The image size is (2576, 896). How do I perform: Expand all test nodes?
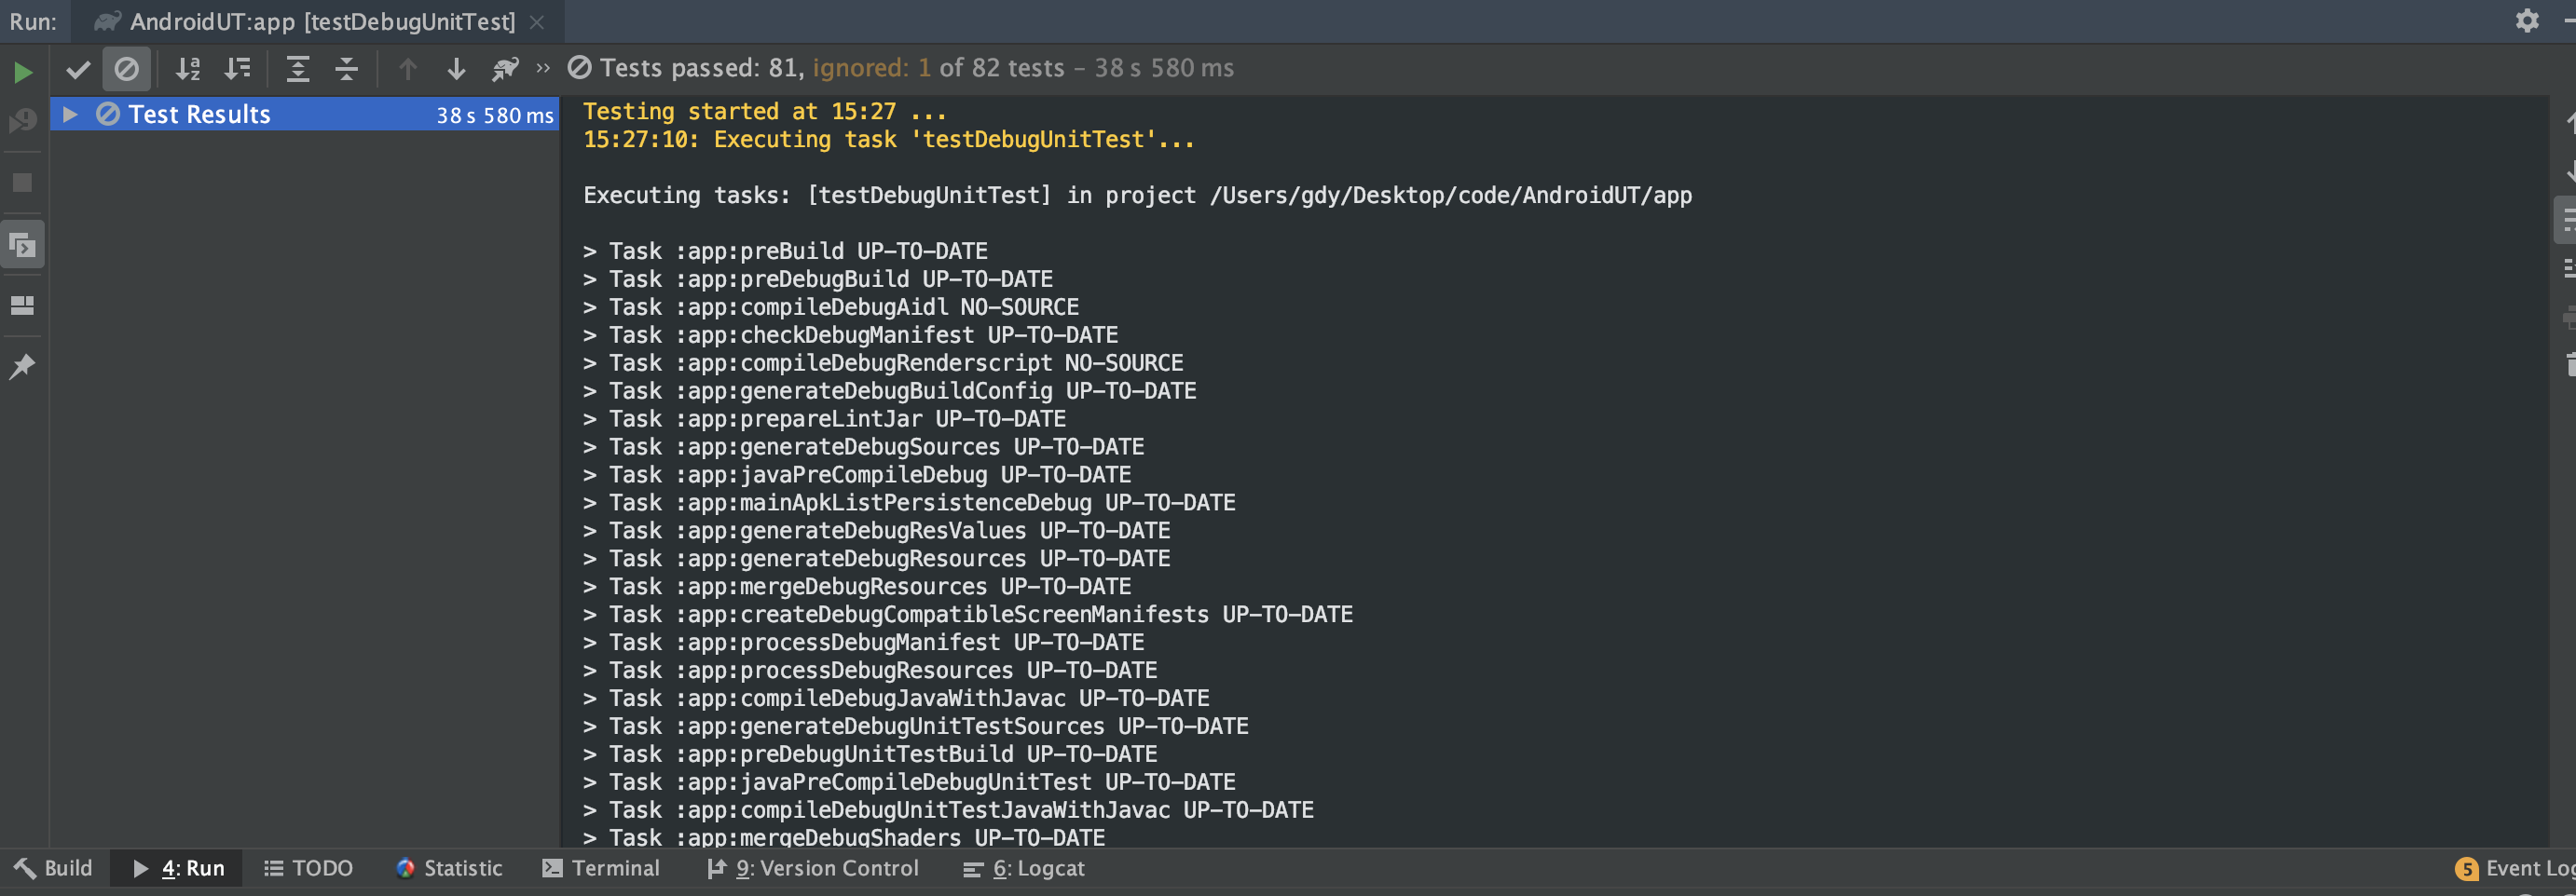[x=297, y=69]
